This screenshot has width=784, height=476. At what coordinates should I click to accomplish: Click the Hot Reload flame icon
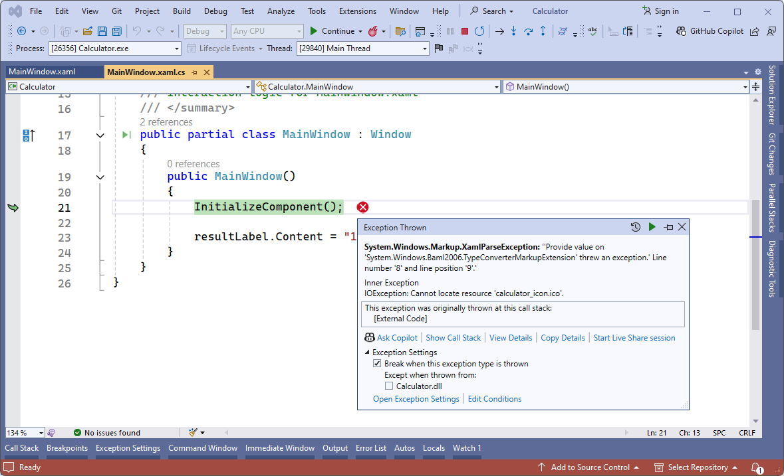[x=372, y=31]
